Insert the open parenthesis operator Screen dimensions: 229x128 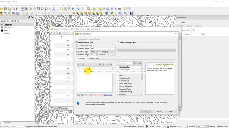(103, 64)
